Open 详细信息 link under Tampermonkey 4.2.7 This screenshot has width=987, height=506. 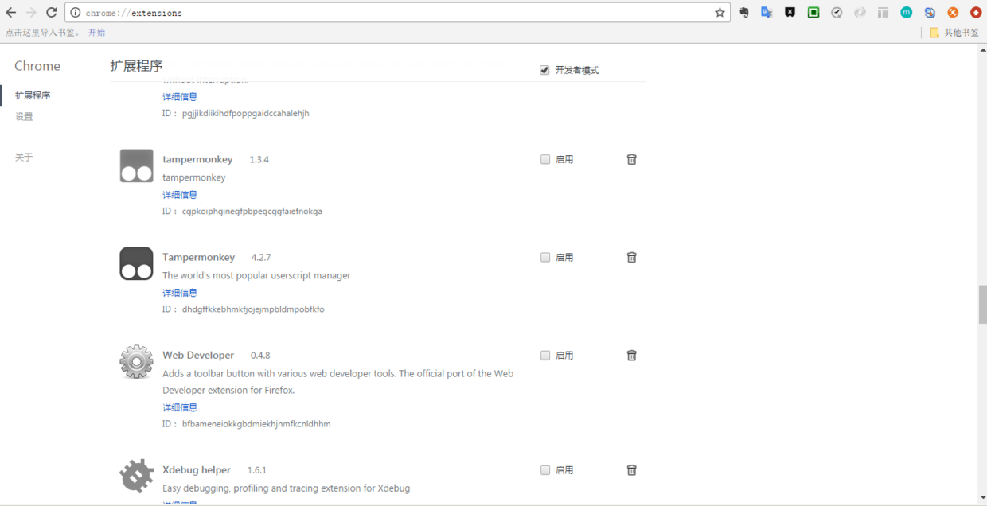coord(180,293)
